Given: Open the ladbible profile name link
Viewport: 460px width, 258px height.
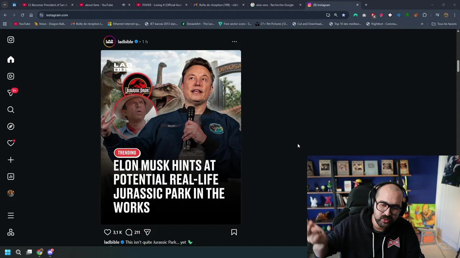Looking at the screenshot, I should tap(125, 42).
